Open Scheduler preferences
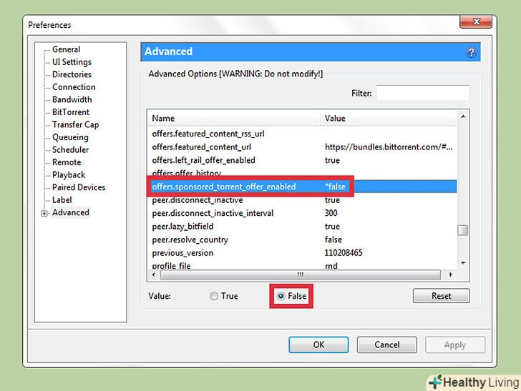 [70, 149]
